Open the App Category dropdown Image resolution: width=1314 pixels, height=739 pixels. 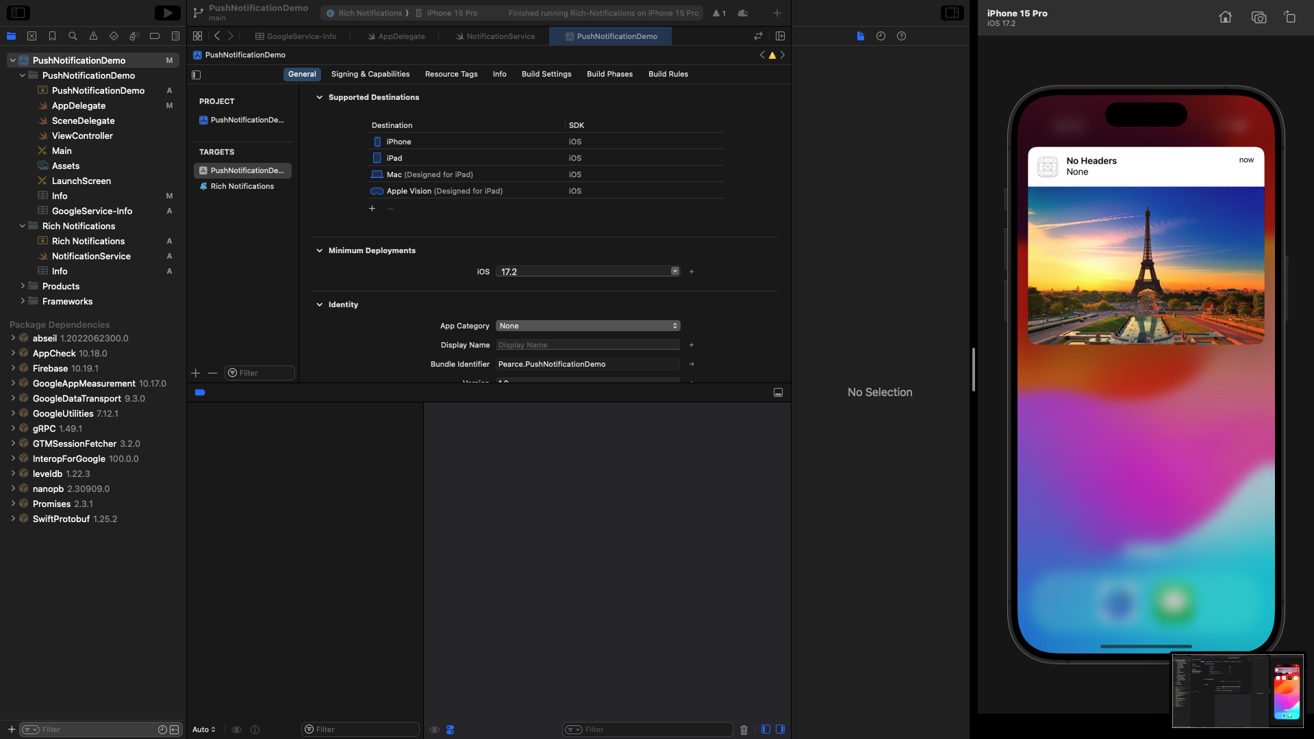coord(587,326)
